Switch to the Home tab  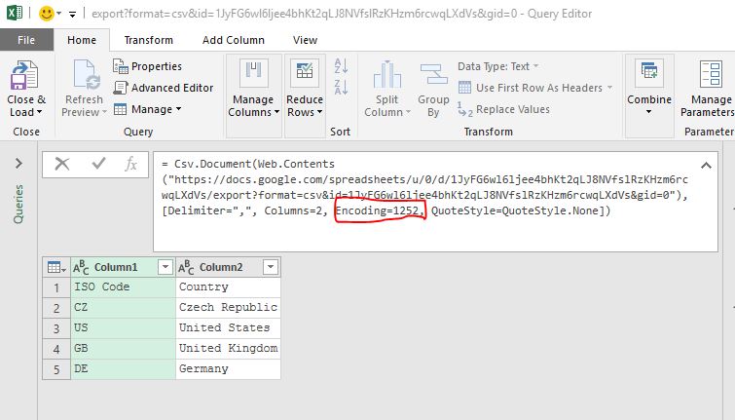tap(82, 40)
